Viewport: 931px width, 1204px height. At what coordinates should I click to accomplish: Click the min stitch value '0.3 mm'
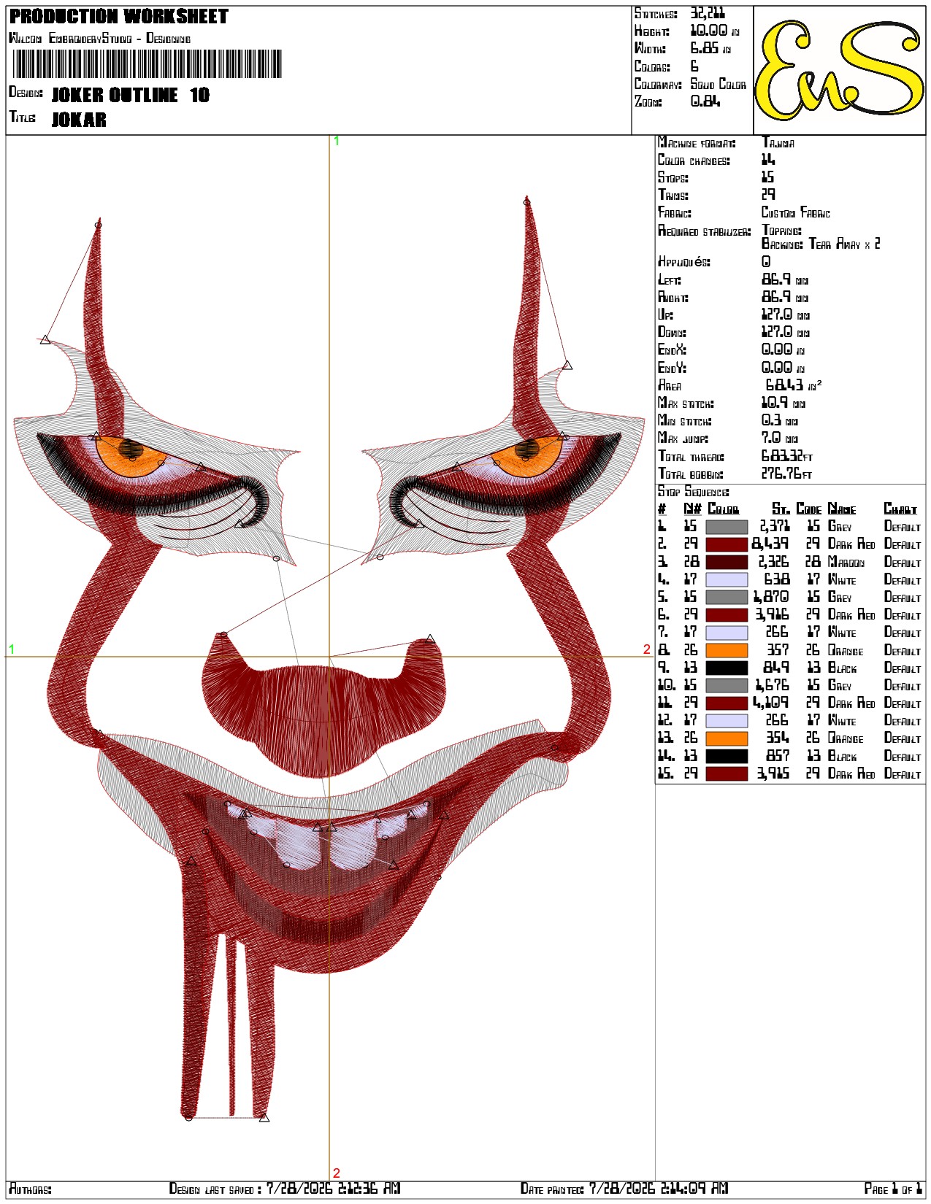click(x=780, y=420)
